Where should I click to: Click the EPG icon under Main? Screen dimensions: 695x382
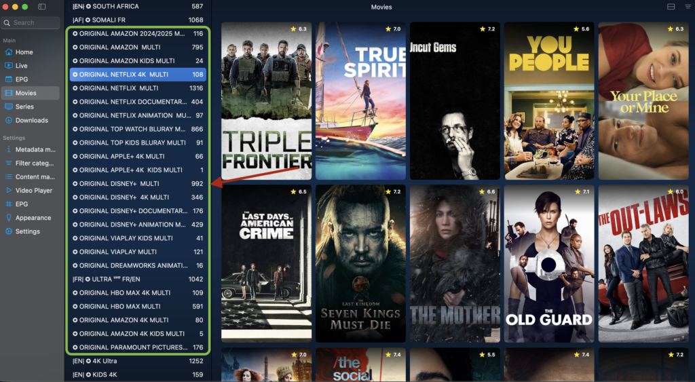tap(8, 79)
